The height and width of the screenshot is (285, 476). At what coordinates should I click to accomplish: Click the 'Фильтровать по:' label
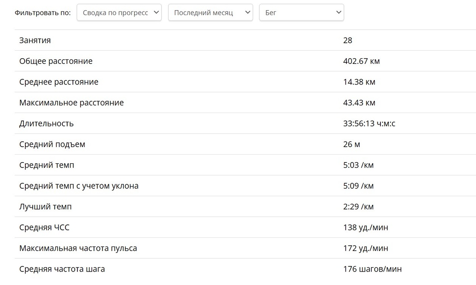[x=42, y=13]
